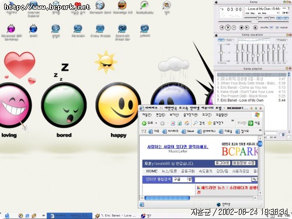The image size is (292, 219).
Task: Select playlist track 6 The Project G&B Black Rose
Action: [251, 96]
